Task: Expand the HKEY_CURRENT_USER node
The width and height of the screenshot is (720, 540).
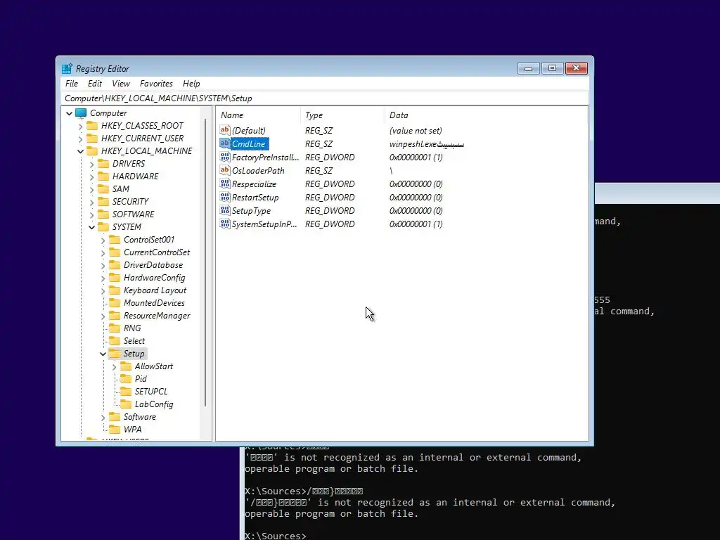Action: [x=80, y=139]
